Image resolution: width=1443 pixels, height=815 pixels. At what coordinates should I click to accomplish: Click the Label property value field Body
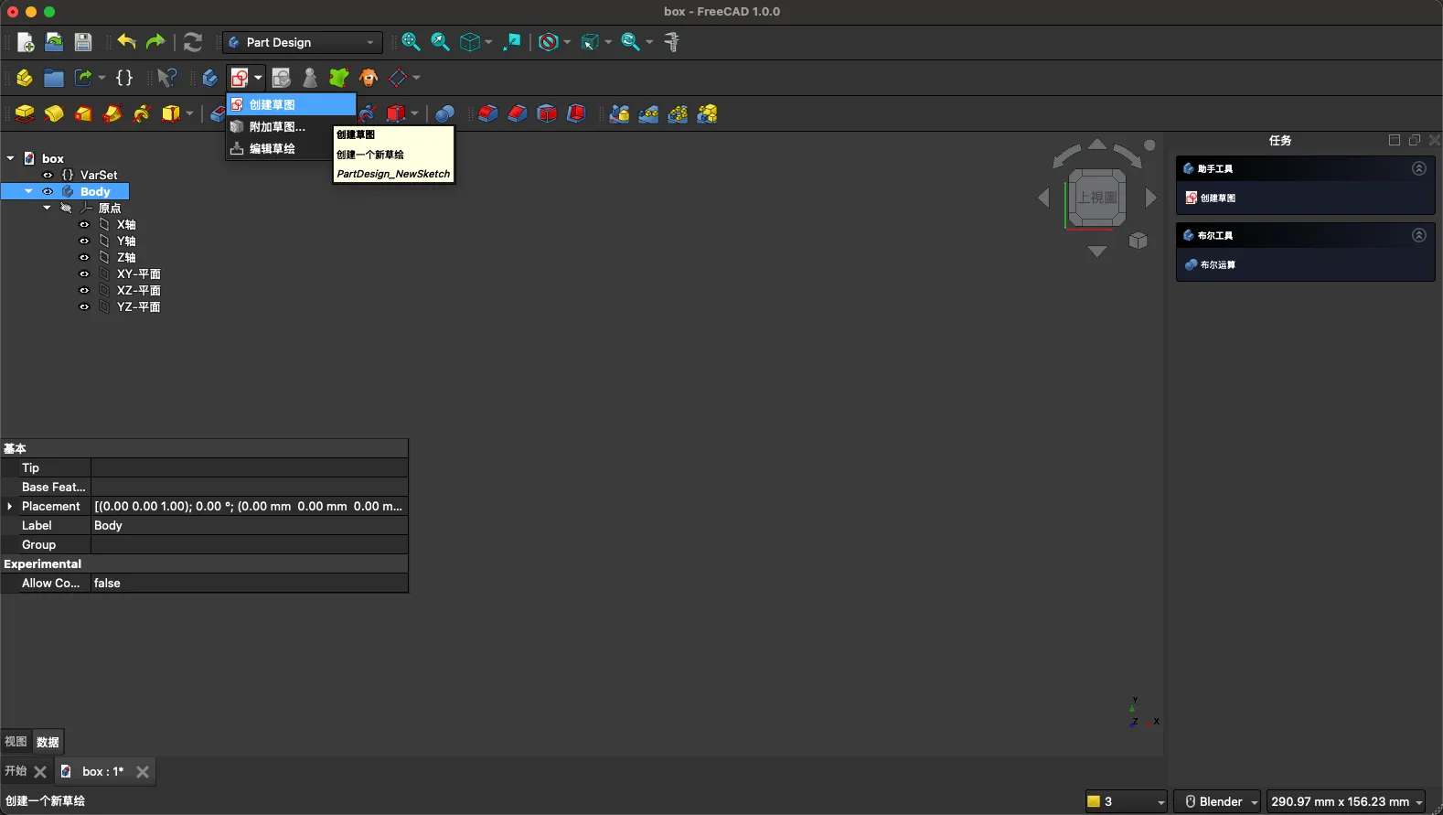249,525
